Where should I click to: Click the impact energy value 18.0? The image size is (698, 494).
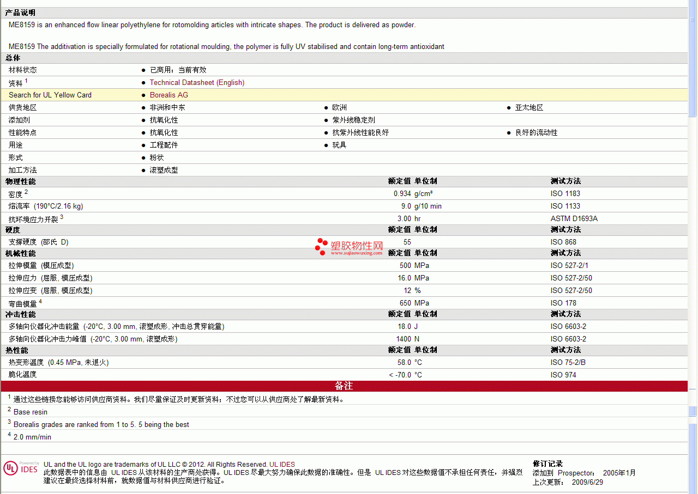(x=405, y=327)
